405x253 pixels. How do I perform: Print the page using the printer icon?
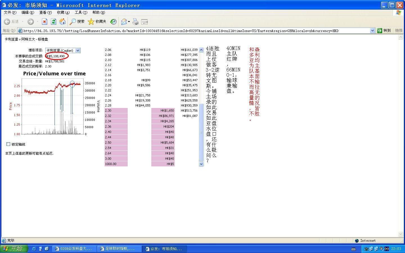click(x=136, y=22)
